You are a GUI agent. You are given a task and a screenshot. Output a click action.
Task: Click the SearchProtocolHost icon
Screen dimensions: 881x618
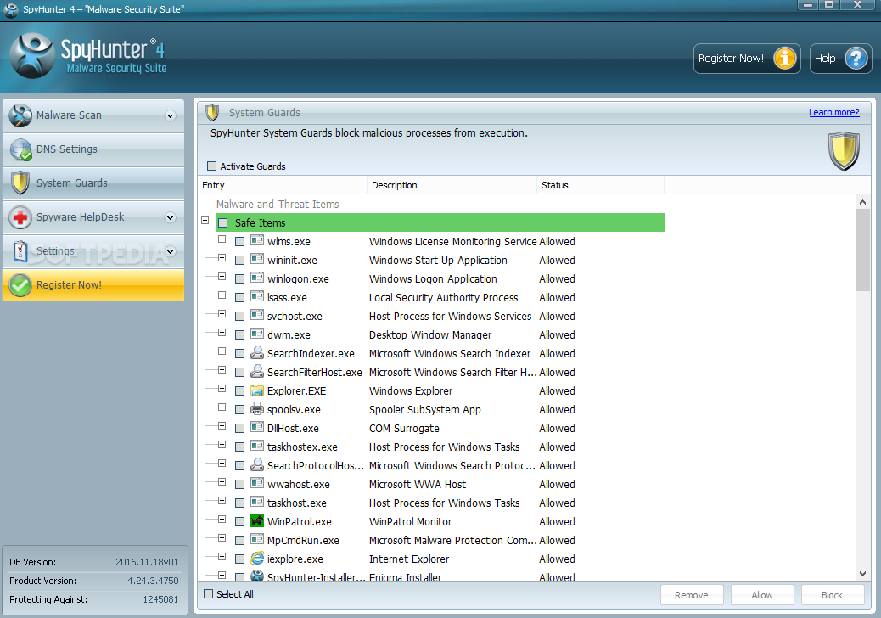click(257, 464)
